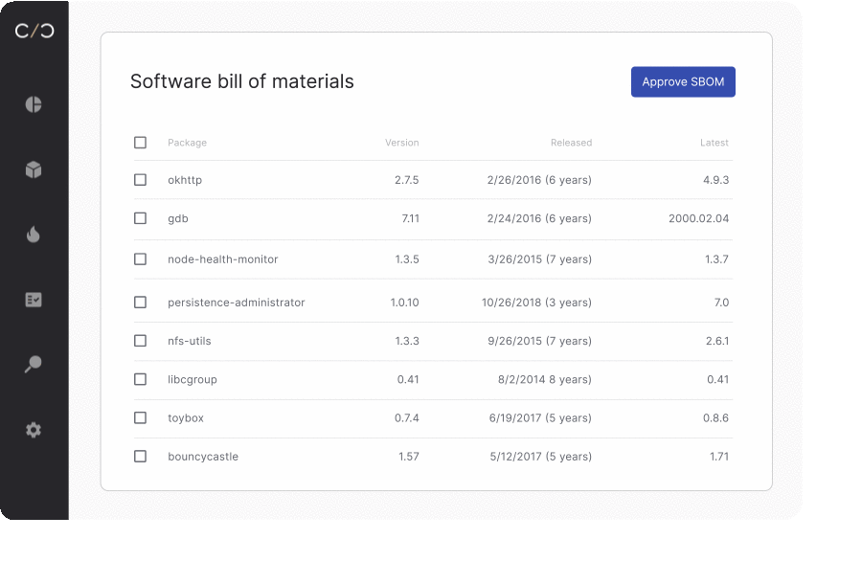This screenshot has height=584, width=862.
Task: Click the bouncycastle package name
Action: (203, 457)
